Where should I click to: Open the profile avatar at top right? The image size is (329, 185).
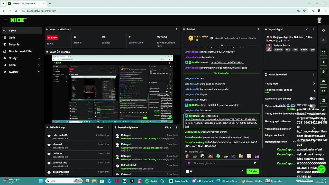[x=319, y=20]
